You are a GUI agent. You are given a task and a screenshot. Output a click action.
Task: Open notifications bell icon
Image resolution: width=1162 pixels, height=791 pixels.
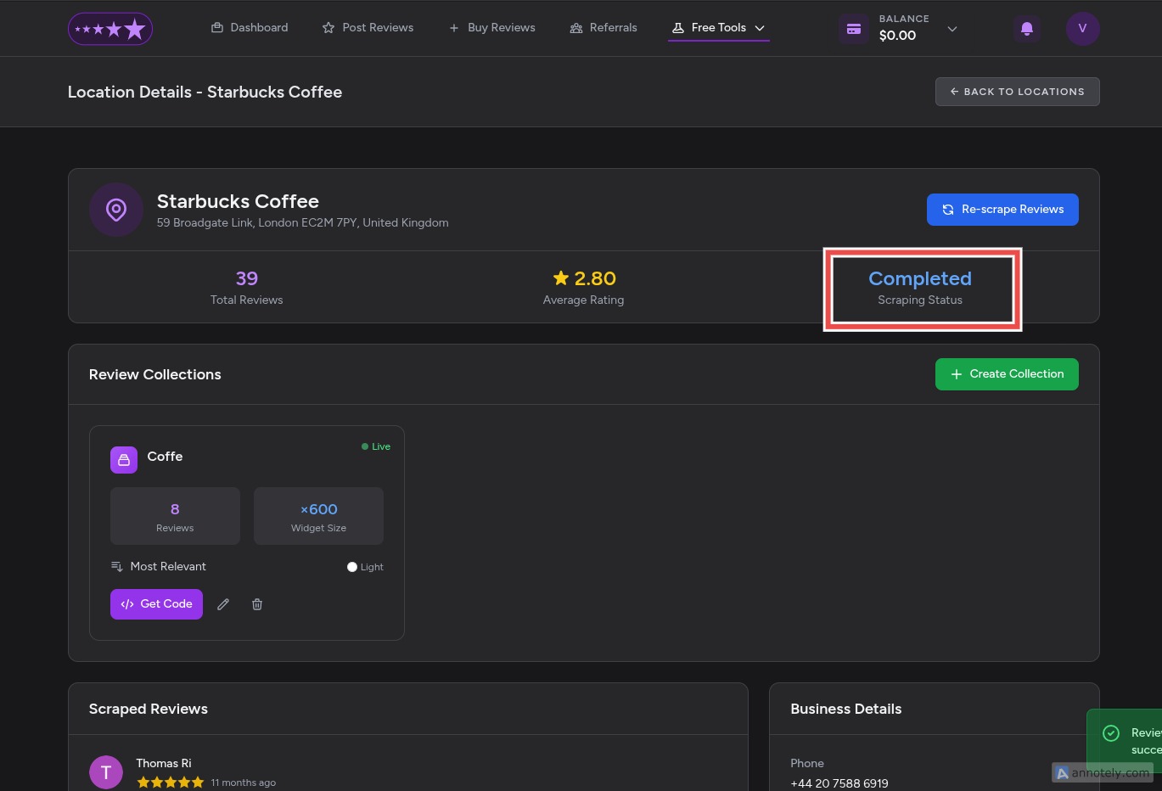tap(1027, 29)
